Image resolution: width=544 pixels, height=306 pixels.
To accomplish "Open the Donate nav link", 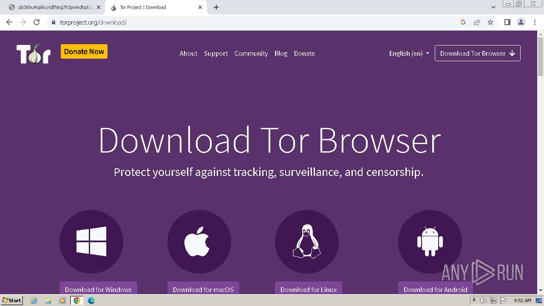I will pos(304,54).
